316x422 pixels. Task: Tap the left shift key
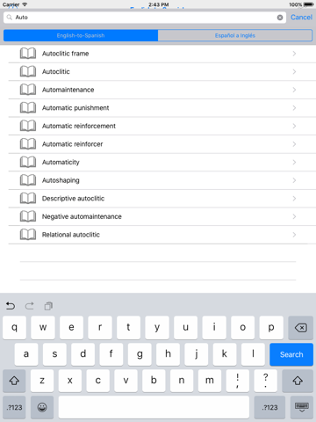click(x=14, y=381)
